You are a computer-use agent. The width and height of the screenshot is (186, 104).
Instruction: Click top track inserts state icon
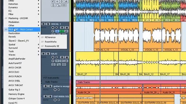(x=57, y=1)
